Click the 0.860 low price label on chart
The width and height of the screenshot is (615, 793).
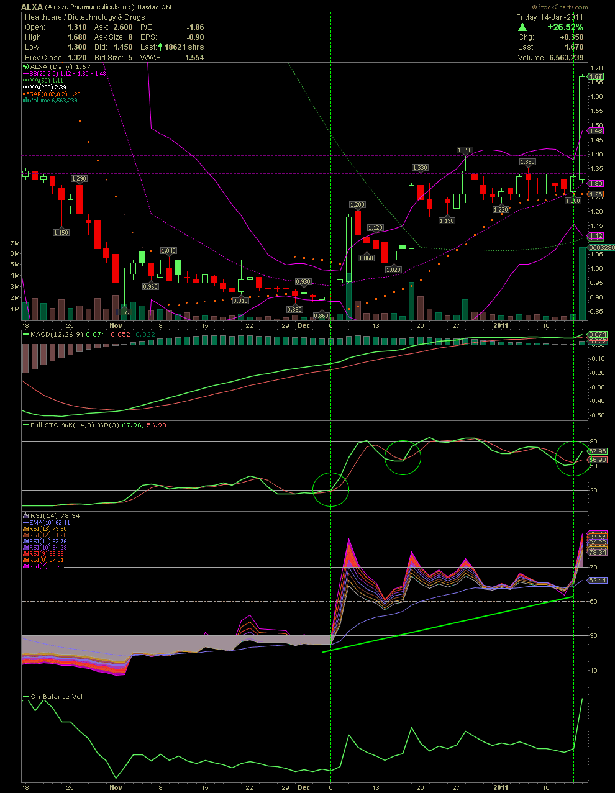click(321, 316)
